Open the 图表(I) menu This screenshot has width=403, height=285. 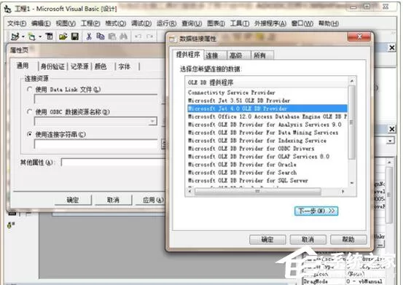[216, 23]
